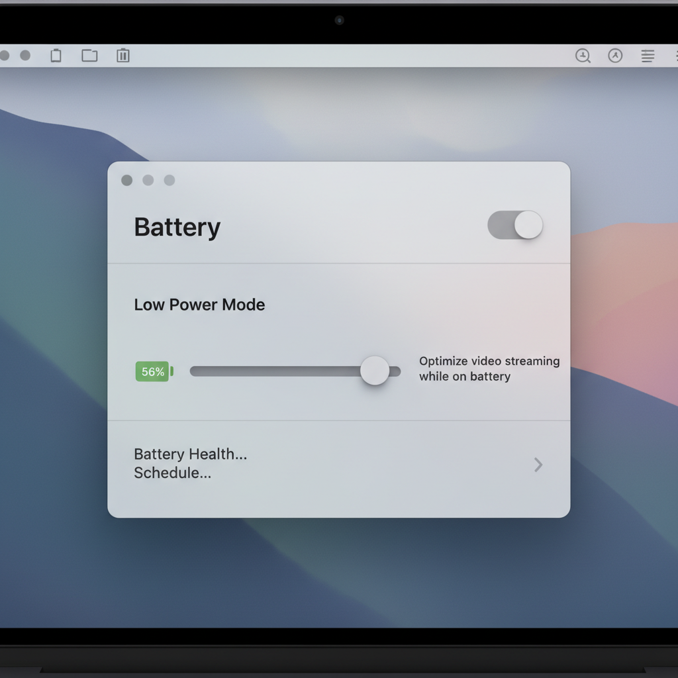Toggle the switch next to Battery heading

(x=515, y=225)
